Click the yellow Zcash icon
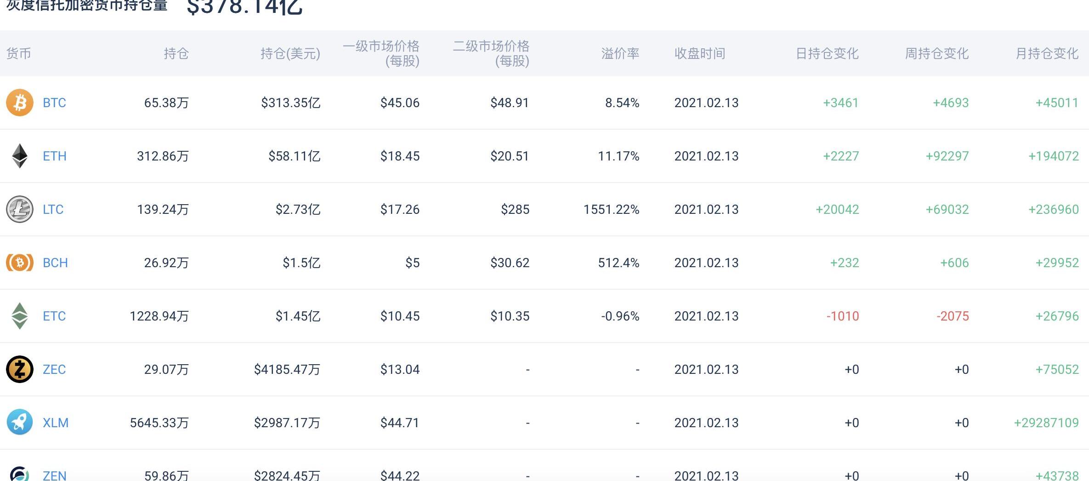The image size is (1089, 481). click(x=19, y=369)
